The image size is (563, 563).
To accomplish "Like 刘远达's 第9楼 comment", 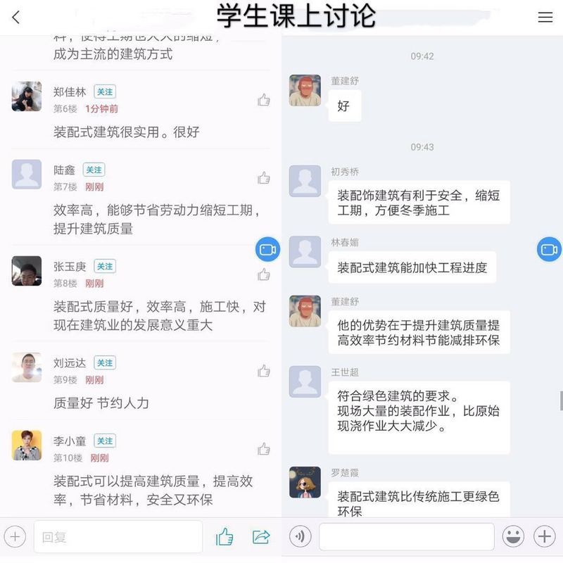I will (264, 371).
